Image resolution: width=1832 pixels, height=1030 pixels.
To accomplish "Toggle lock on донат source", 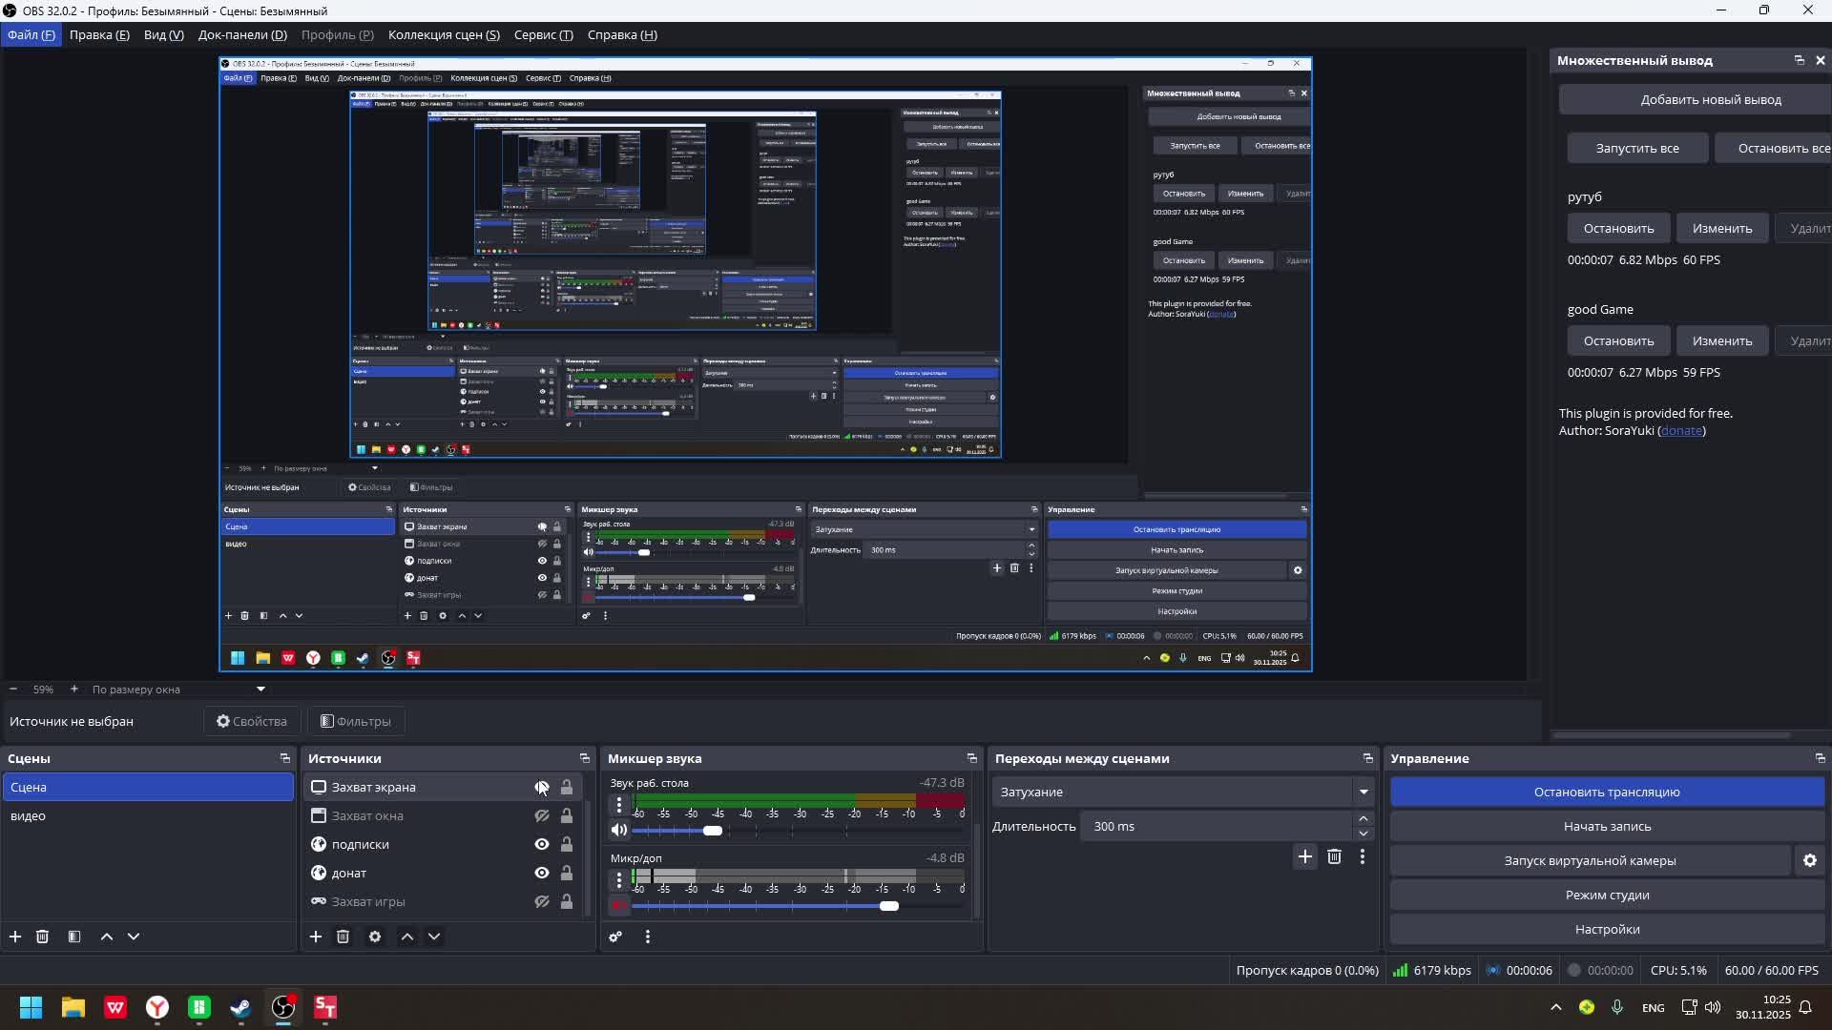I will point(567,873).
